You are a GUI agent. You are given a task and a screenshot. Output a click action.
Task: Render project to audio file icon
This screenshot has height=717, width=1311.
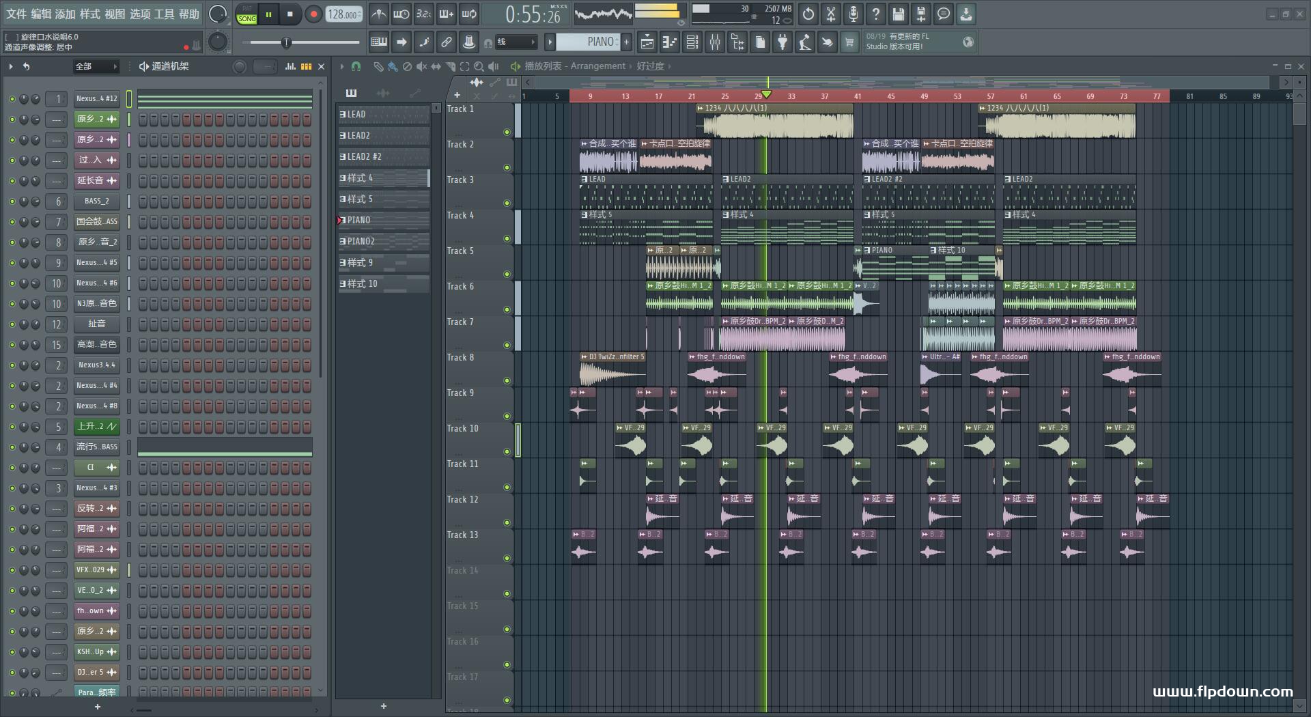click(x=921, y=14)
